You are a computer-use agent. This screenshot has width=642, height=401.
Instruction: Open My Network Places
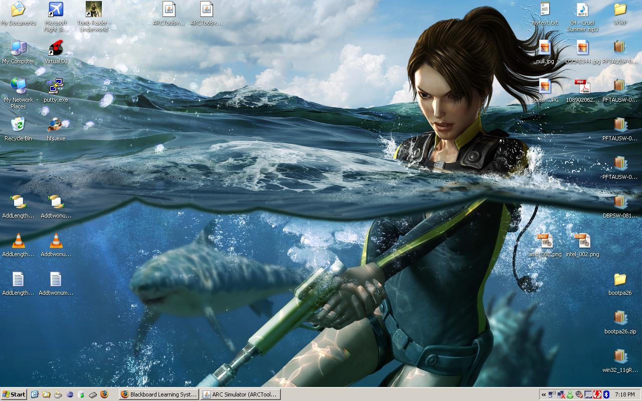coord(18,94)
